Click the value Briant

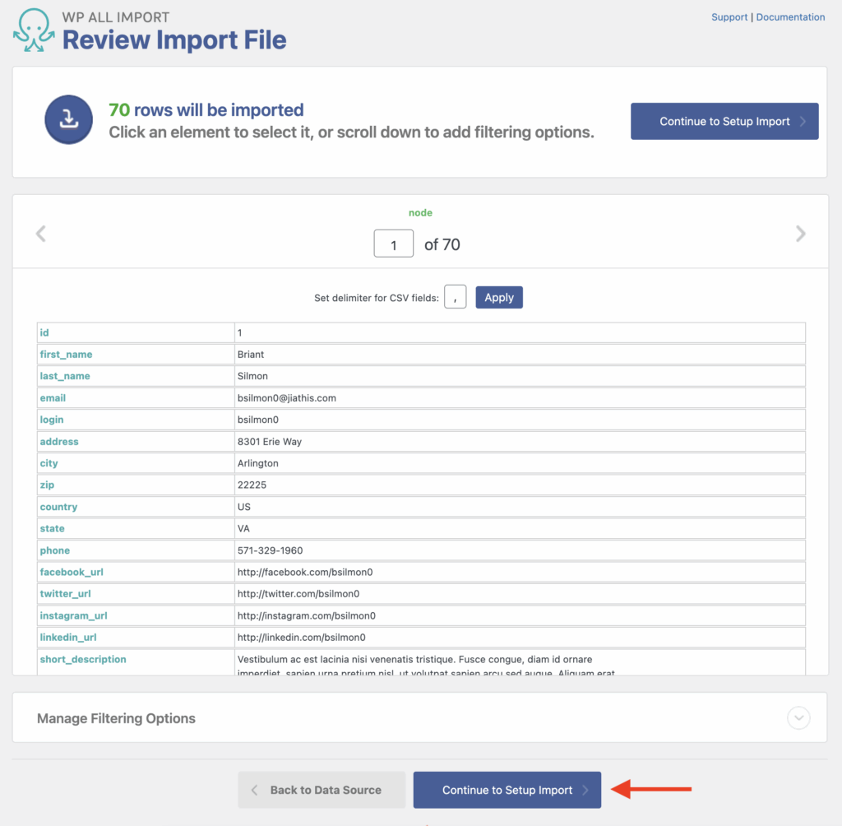[x=251, y=355]
